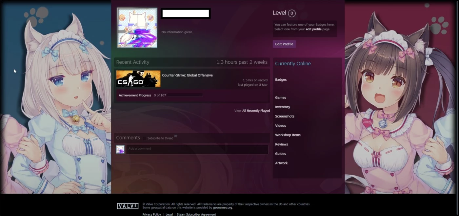Click the 'Comments' section heading
The width and height of the screenshot is (459, 216).
pos(128,138)
